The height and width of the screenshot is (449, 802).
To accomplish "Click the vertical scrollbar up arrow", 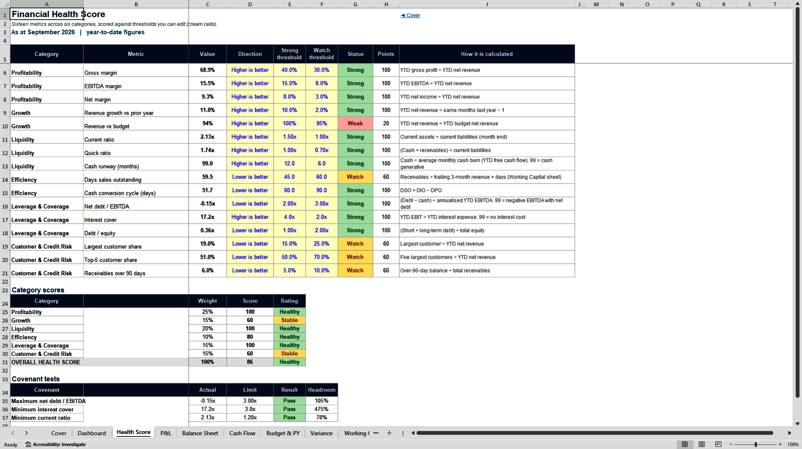I will [x=797, y=4].
